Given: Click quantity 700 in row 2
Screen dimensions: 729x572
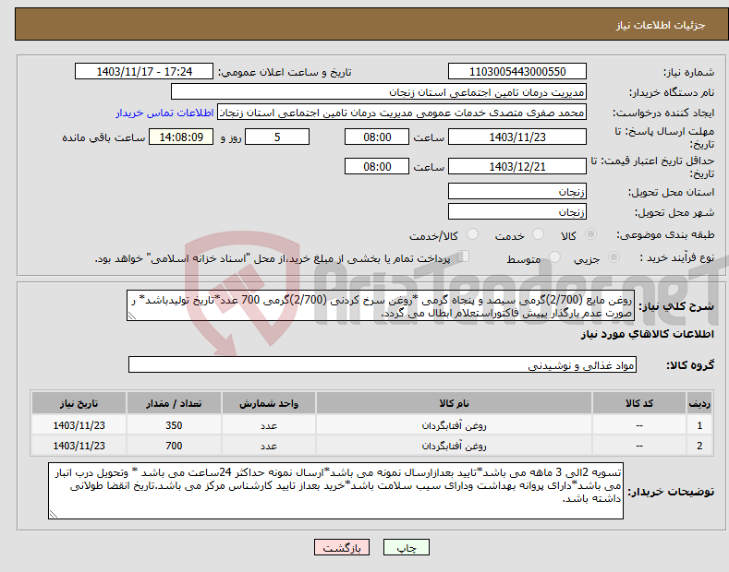Looking at the screenshot, I should tap(174, 446).
